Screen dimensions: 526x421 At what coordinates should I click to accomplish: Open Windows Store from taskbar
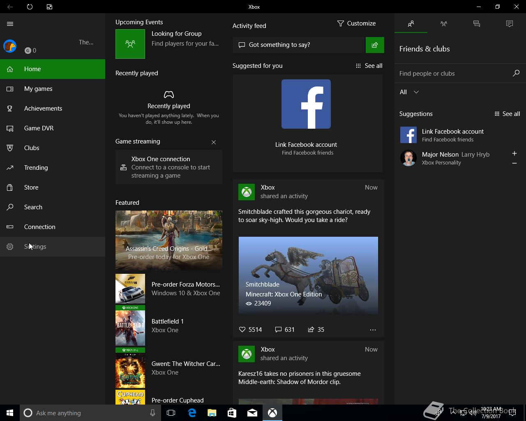click(x=232, y=413)
